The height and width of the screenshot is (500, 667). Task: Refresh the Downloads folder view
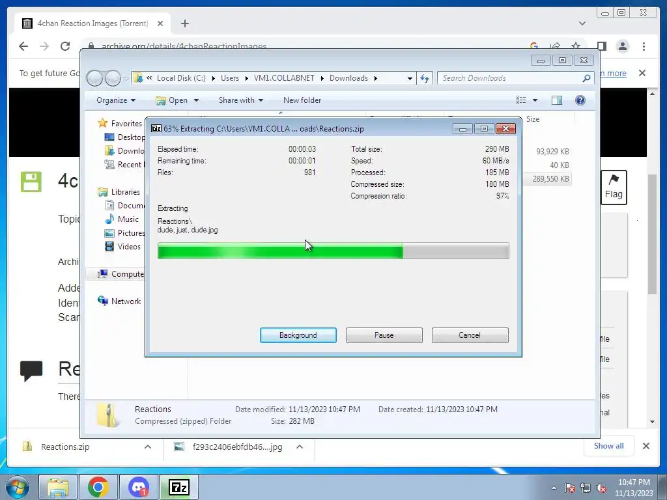pyautogui.click(x=425, y=78)
